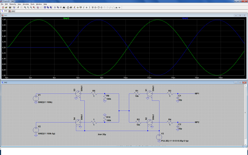
Task: Open the Tools menu
Action: point(32,4)
